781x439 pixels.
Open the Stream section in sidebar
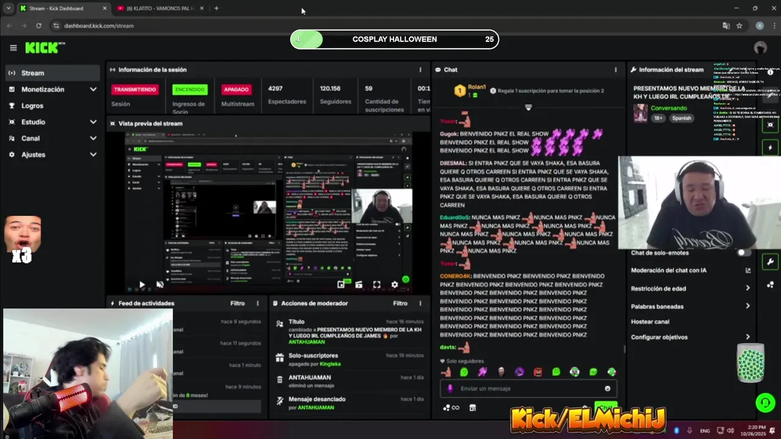tap(52, 73)
